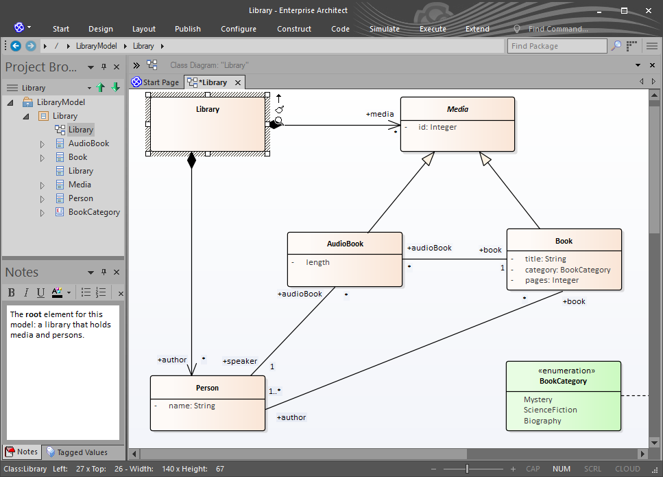The width and height of the screenshot is (663, 477).
Task: Select the Media class on diagram
Action: pos(457,124)
